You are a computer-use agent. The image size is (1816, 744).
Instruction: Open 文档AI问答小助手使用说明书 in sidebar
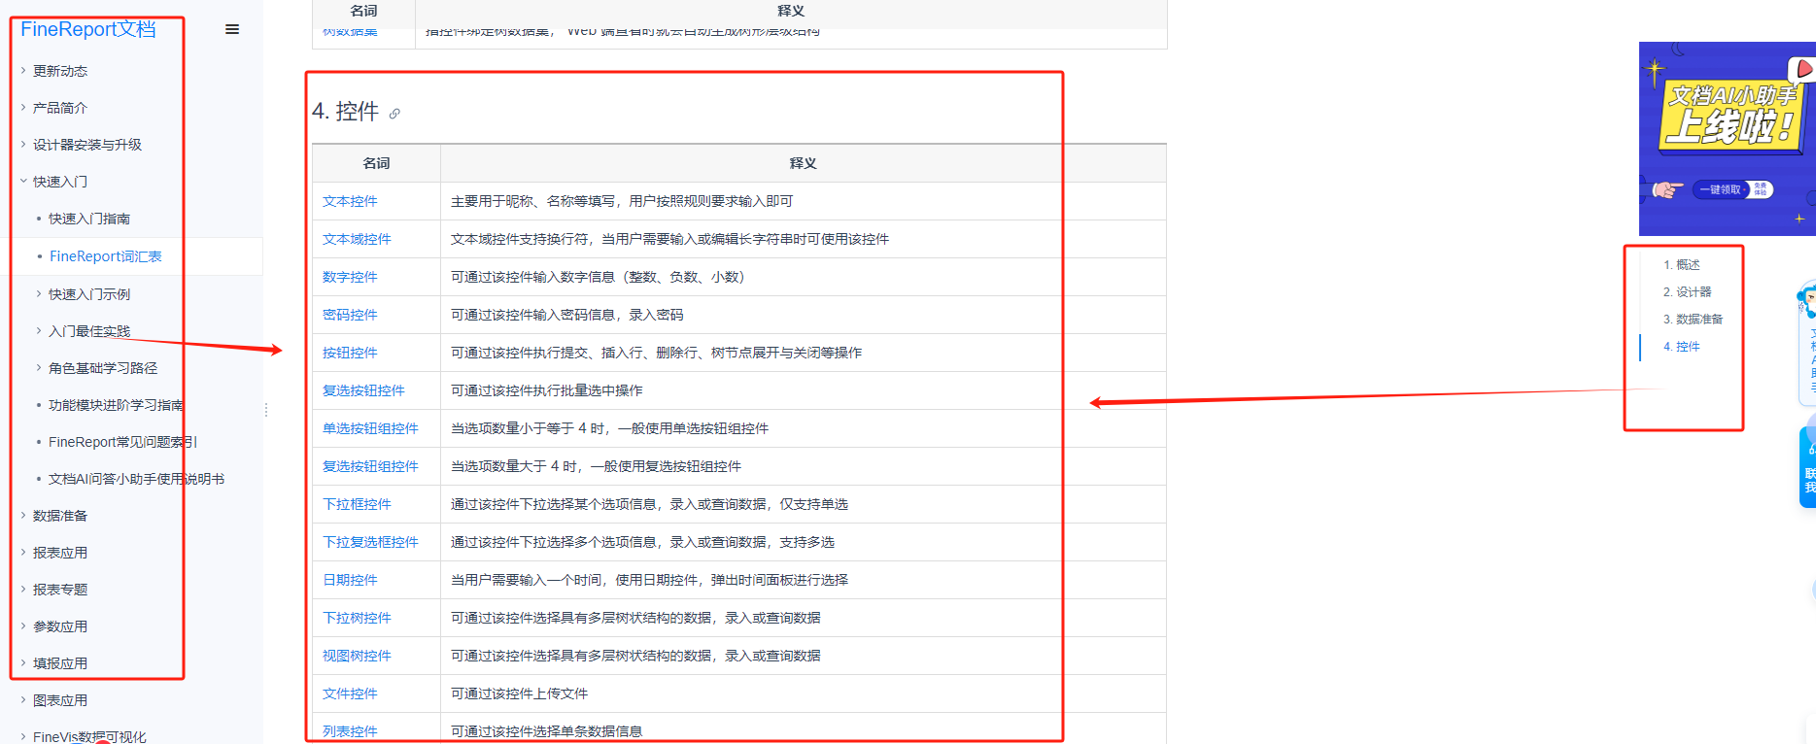coord(137,479)
